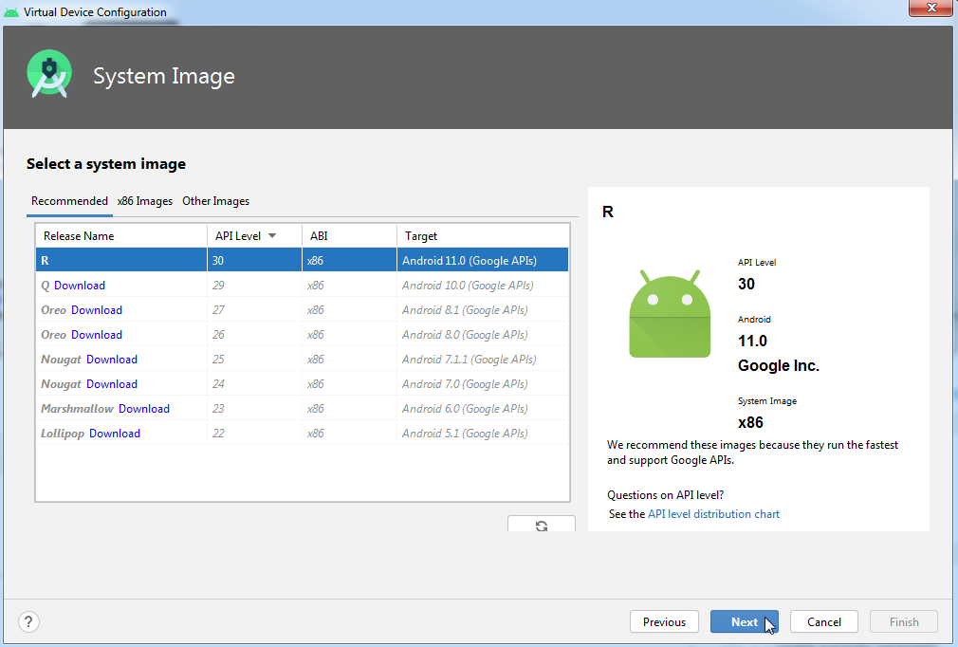Download Oreo API 27 image
Screen dimensions: 958x647
click(x=97, y=310)
